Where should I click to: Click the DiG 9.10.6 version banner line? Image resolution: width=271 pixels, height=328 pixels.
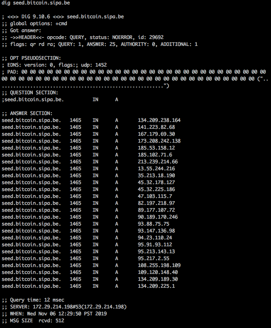[63, 17]
